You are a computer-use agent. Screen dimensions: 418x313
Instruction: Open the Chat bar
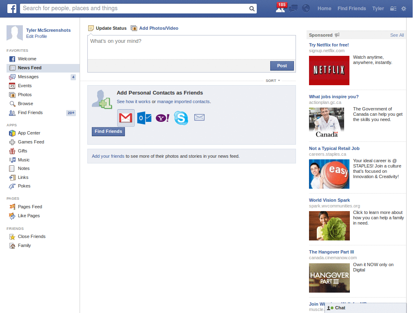point(365,308)
